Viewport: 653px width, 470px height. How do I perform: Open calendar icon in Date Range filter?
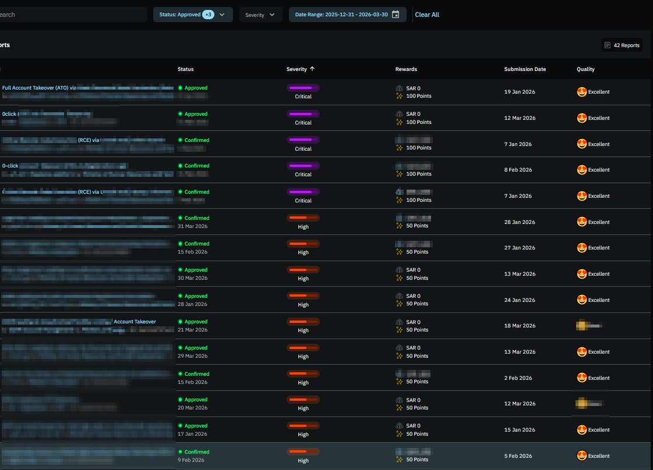tap(396, 15)
